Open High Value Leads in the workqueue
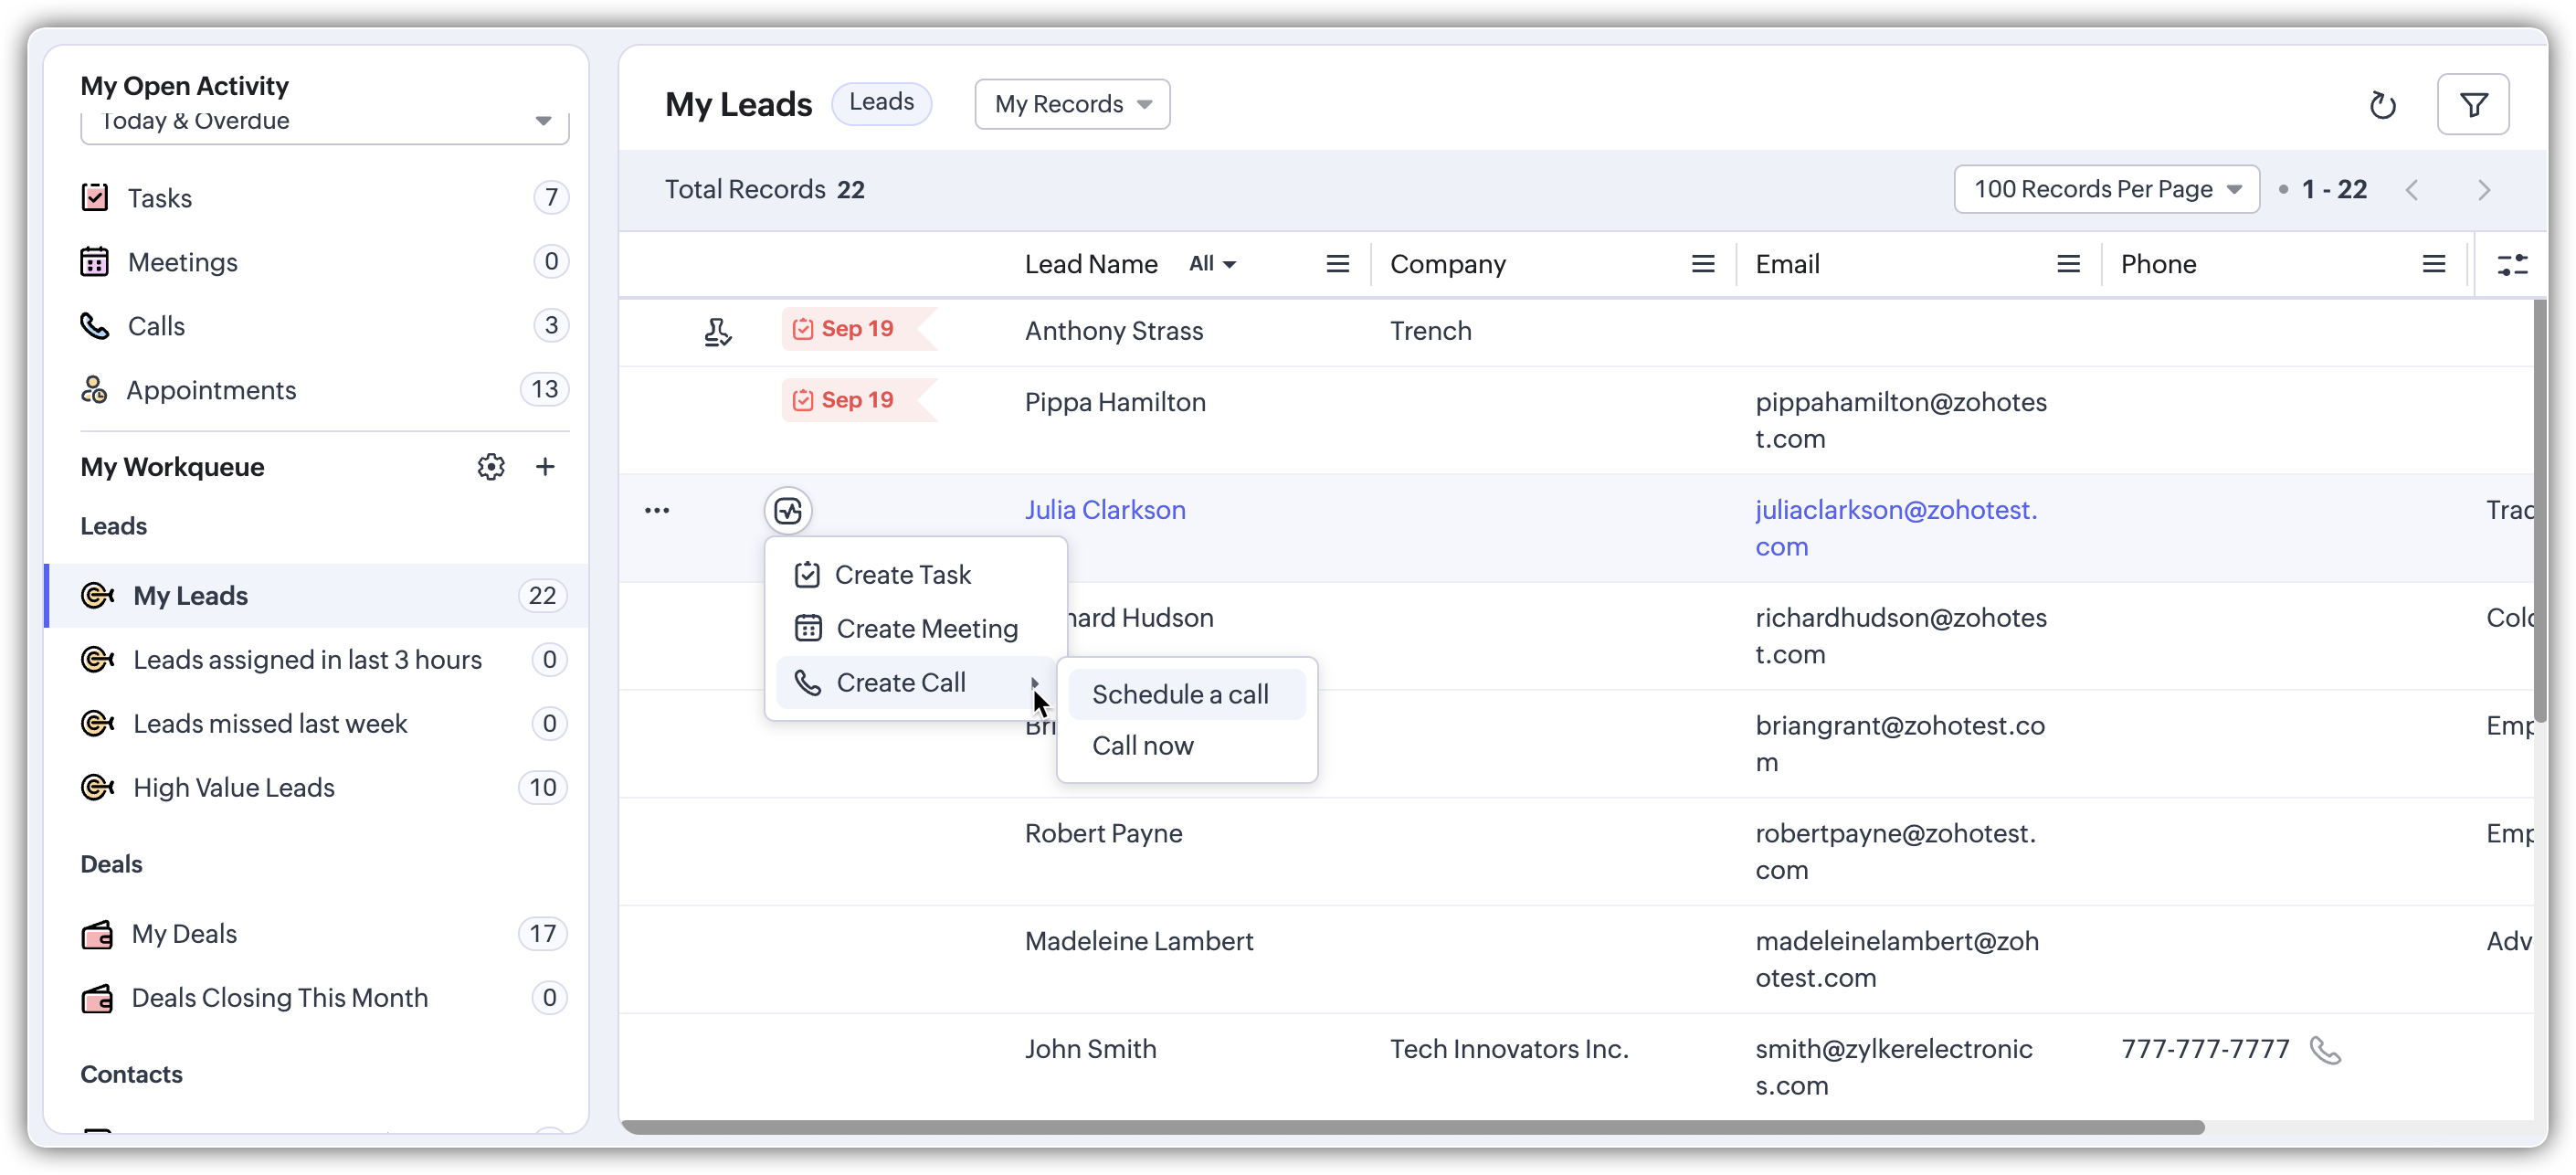Screen dimensions: 2576x1175 234,788
